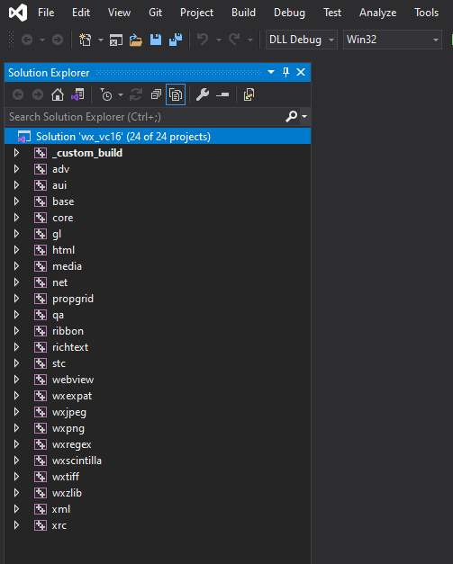Click the Save All icon
Screen dimensions: 453x564
coord(176,40)
